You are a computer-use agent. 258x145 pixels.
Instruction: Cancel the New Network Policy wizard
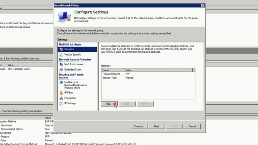[192, 126]
